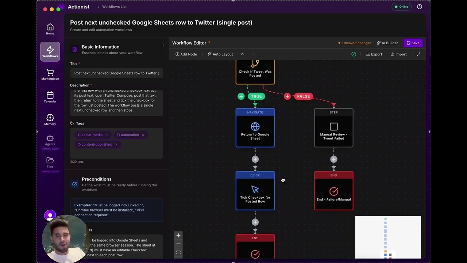Viewport: 467px width, 263px height.
Task: Click the canvas minimap
Action: [x=388, y=237]
